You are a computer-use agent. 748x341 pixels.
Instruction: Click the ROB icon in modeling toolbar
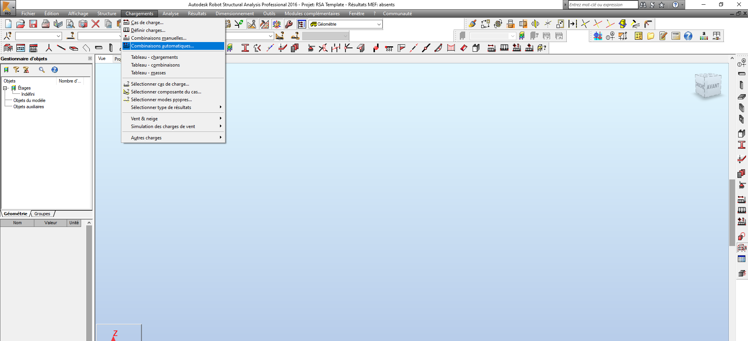[34, 48]
